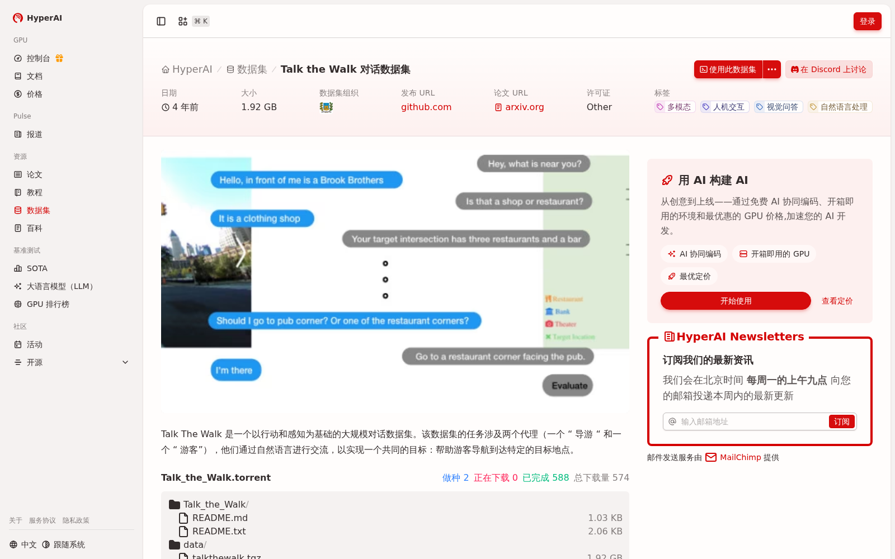Click 使用此数据集 button

point(728,69)
